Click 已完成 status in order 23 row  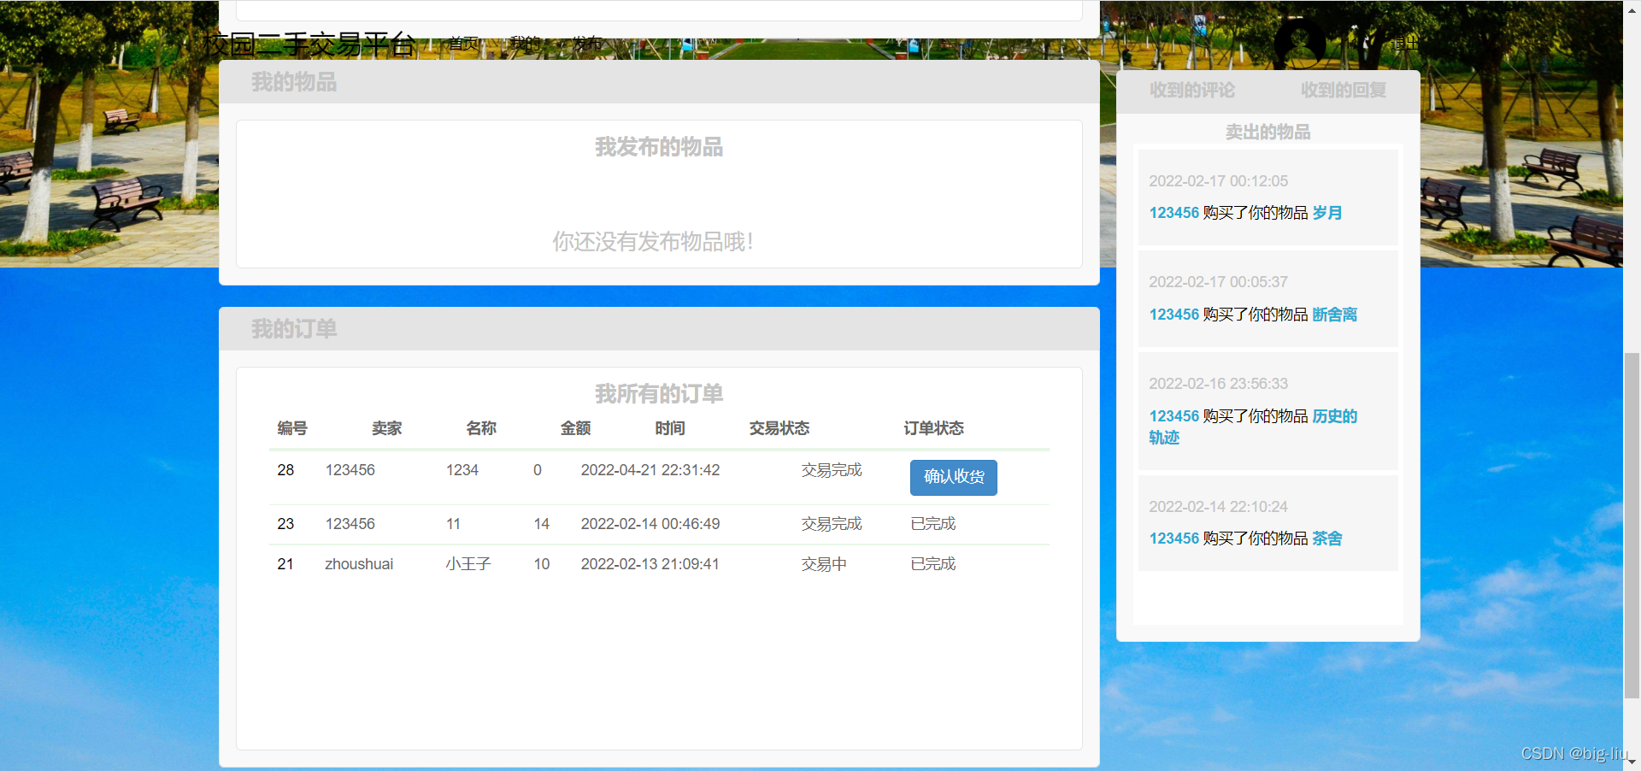[x=933, y=524]
